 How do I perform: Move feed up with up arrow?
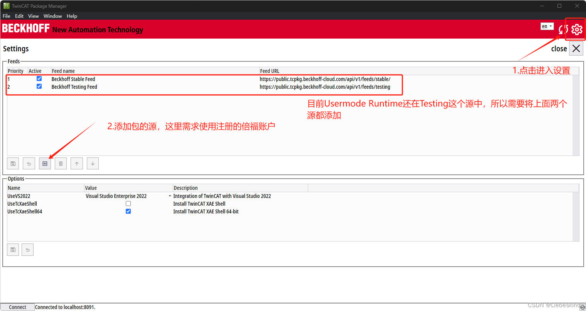(x=77, y=164)
